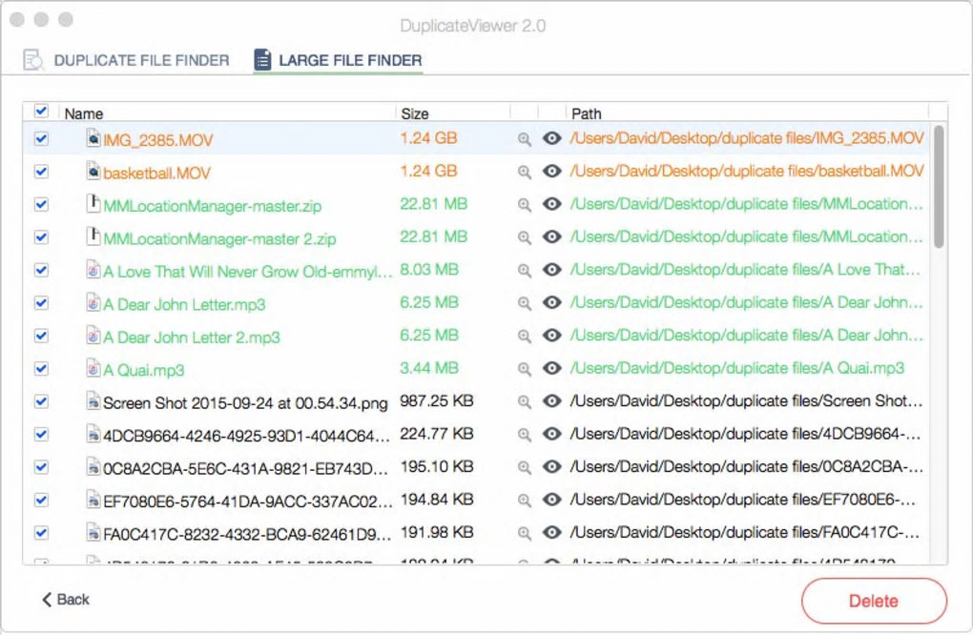Preview IMG_2385.MOV with eye icon
Screen dimensions: 973x635
551,138
